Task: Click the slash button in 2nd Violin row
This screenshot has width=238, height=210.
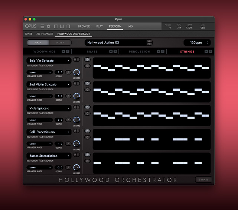Action: pyautogui.click(x=68, y=96)
